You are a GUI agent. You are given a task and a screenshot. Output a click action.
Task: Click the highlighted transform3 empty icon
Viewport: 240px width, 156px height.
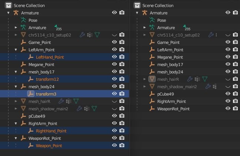pos(31,94)
